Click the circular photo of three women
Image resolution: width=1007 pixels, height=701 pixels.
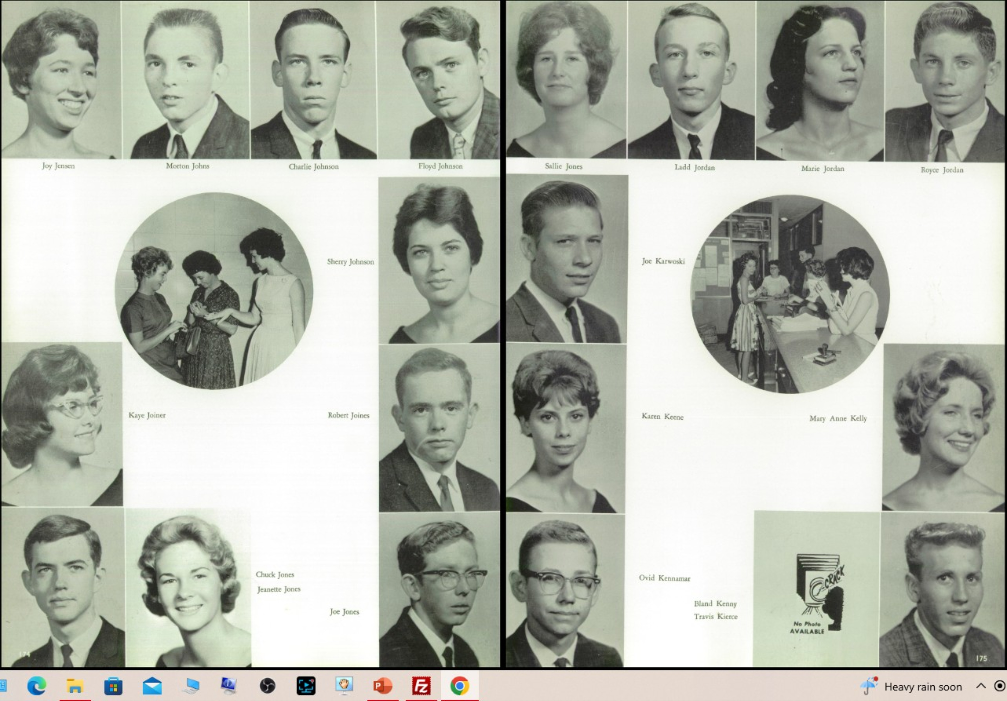(x=214, y=291)
